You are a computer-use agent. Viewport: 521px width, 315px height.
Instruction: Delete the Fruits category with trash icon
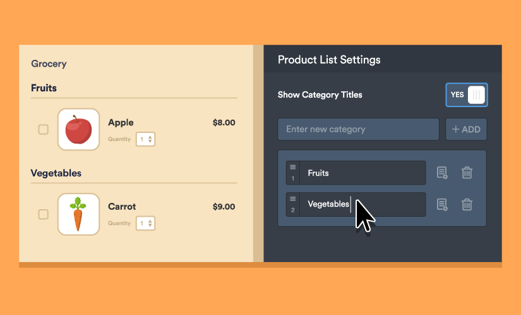[467, 173]
